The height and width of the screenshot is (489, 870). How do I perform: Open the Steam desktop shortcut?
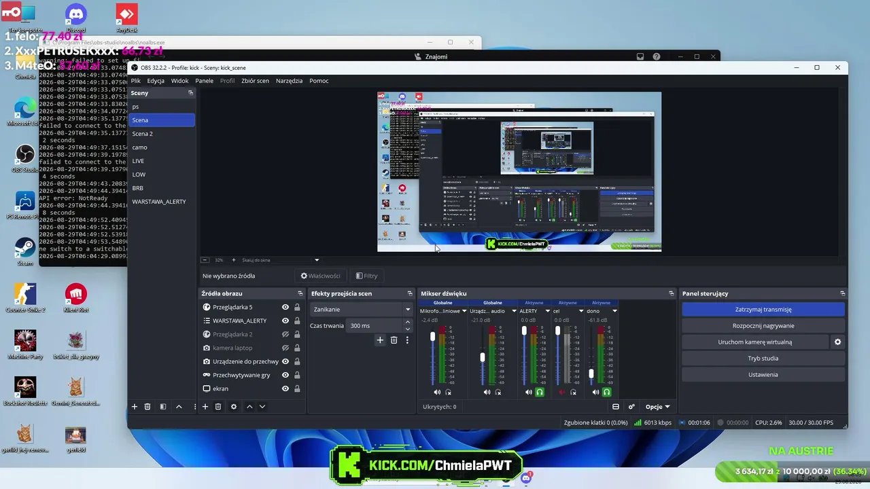[x=25, y=251]
